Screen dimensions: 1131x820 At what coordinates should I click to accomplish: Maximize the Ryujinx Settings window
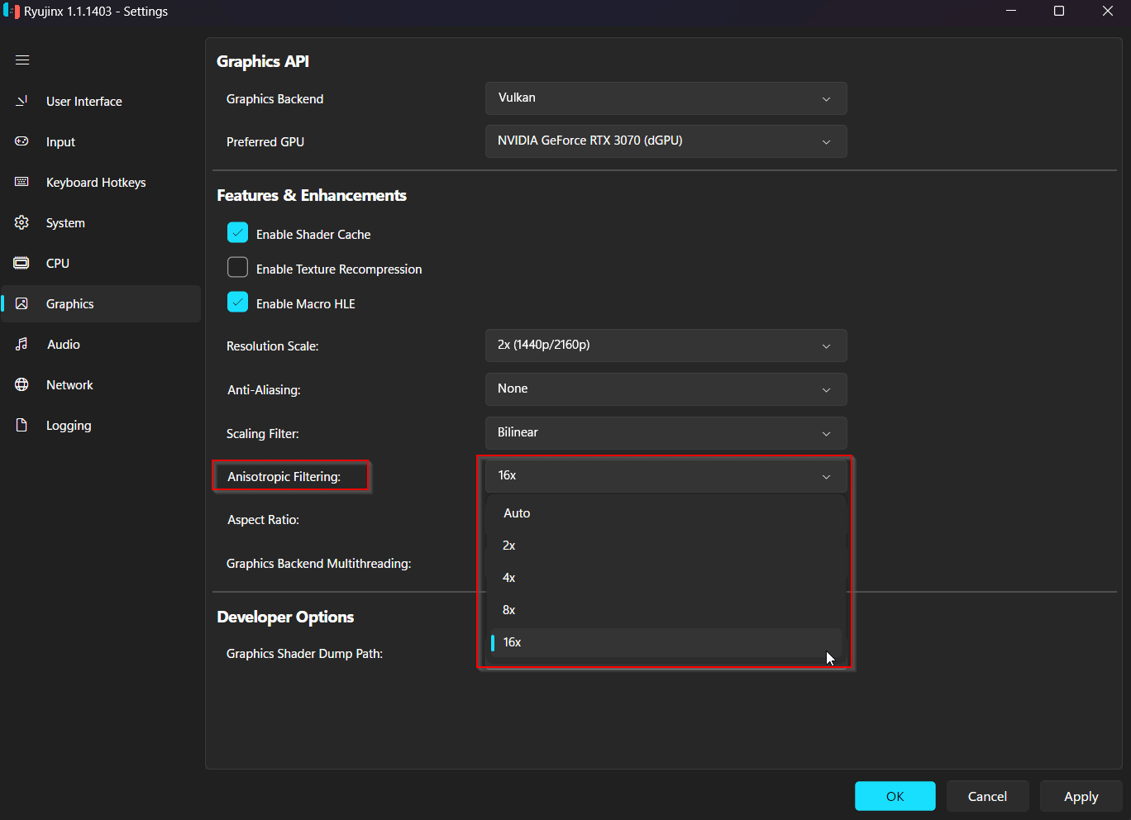click(x=1059, y=12)
